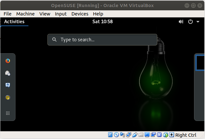The height and width of the screenshot is (139, 205).
Task: Launch the Rhythmbox music player from the dash
Action: [x=8, y=98]
